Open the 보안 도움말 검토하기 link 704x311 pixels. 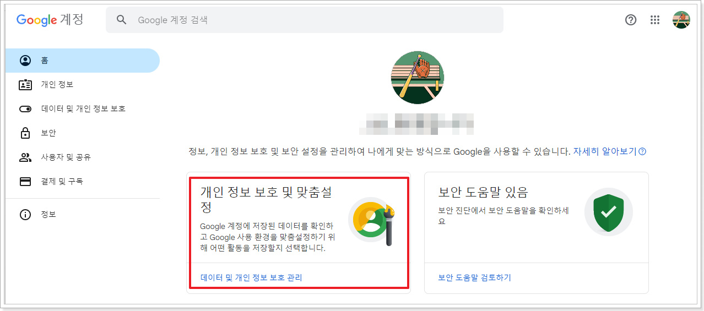(x=474, y=277)
